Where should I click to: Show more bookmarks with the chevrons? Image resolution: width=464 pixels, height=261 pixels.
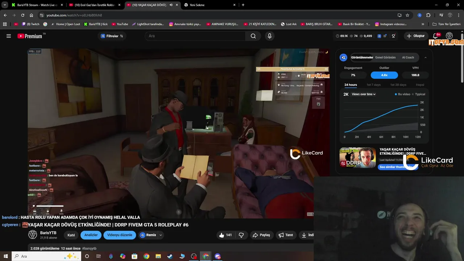pos(423,24)
